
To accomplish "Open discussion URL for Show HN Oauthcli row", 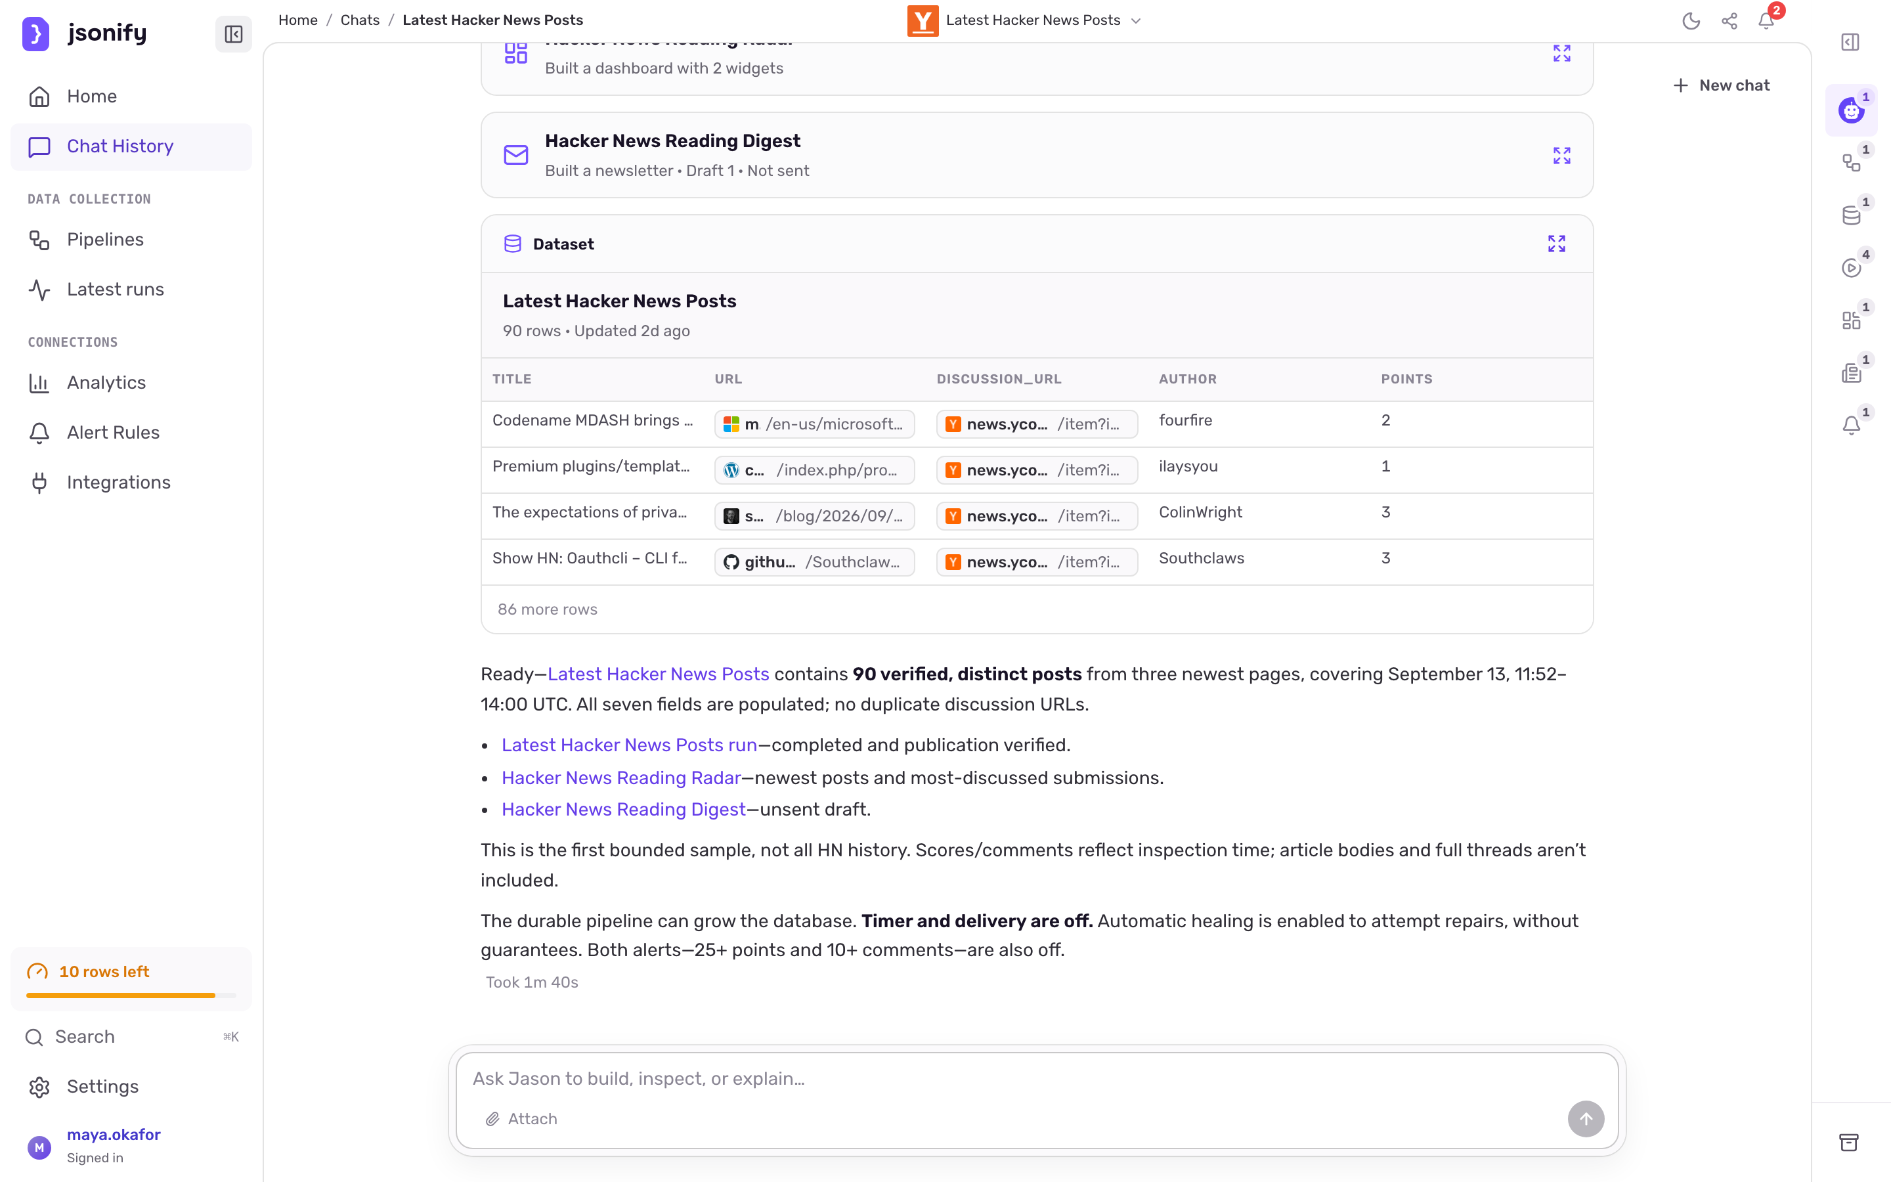I will (x=1037, y=562).
